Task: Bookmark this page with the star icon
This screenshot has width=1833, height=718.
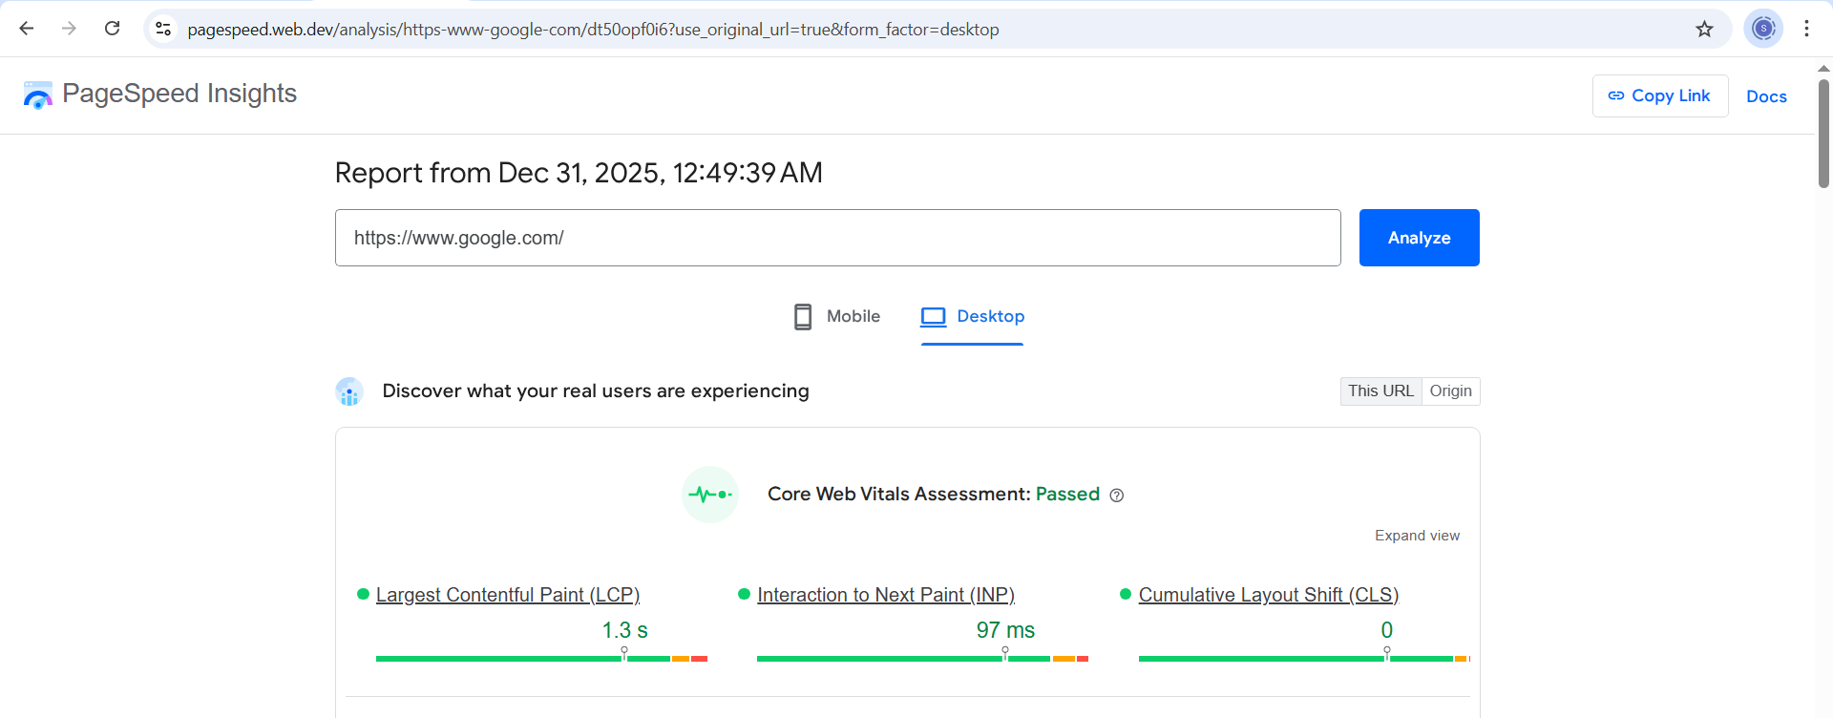Action: [1704, 29]
